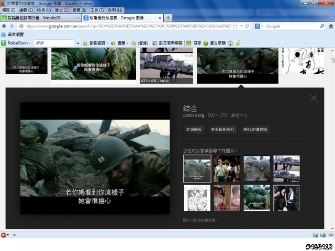The width and height of the screenshot is (335, 251).
Task: Click the 其他大小 link
Action: tap(239, 116)
